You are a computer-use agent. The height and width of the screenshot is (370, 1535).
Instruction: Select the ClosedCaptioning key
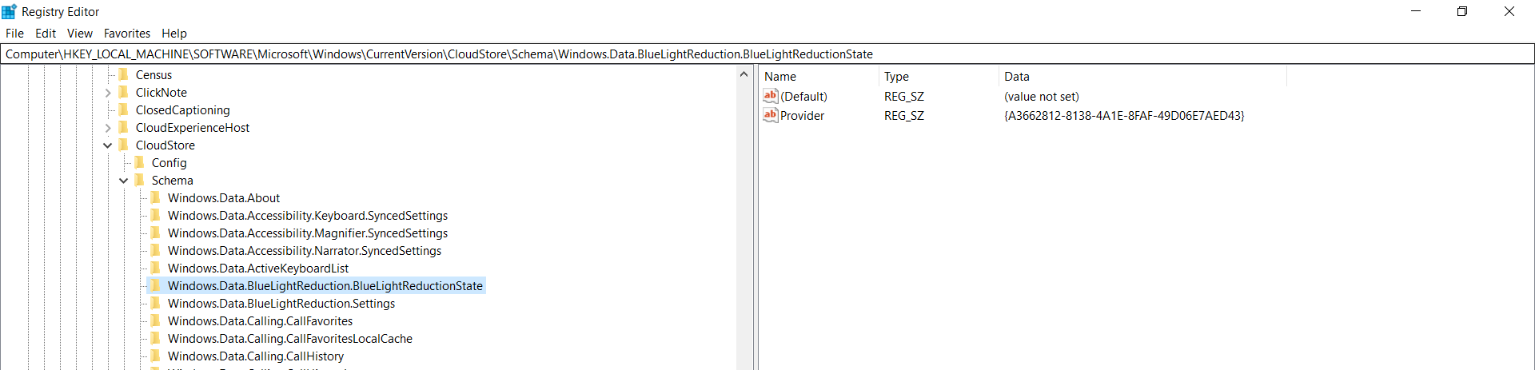pos(182,110)
